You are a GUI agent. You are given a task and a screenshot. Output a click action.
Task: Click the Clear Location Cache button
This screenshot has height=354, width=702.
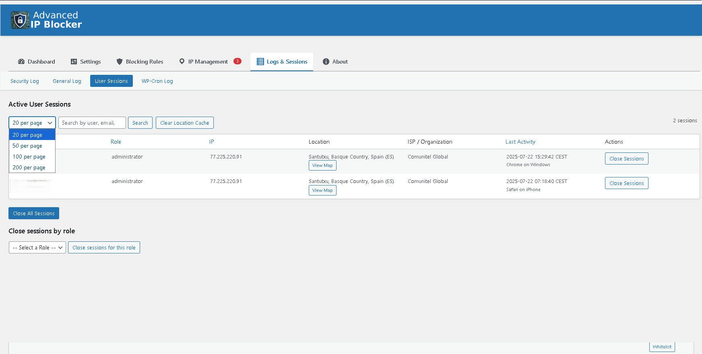[x=184, y=123]
